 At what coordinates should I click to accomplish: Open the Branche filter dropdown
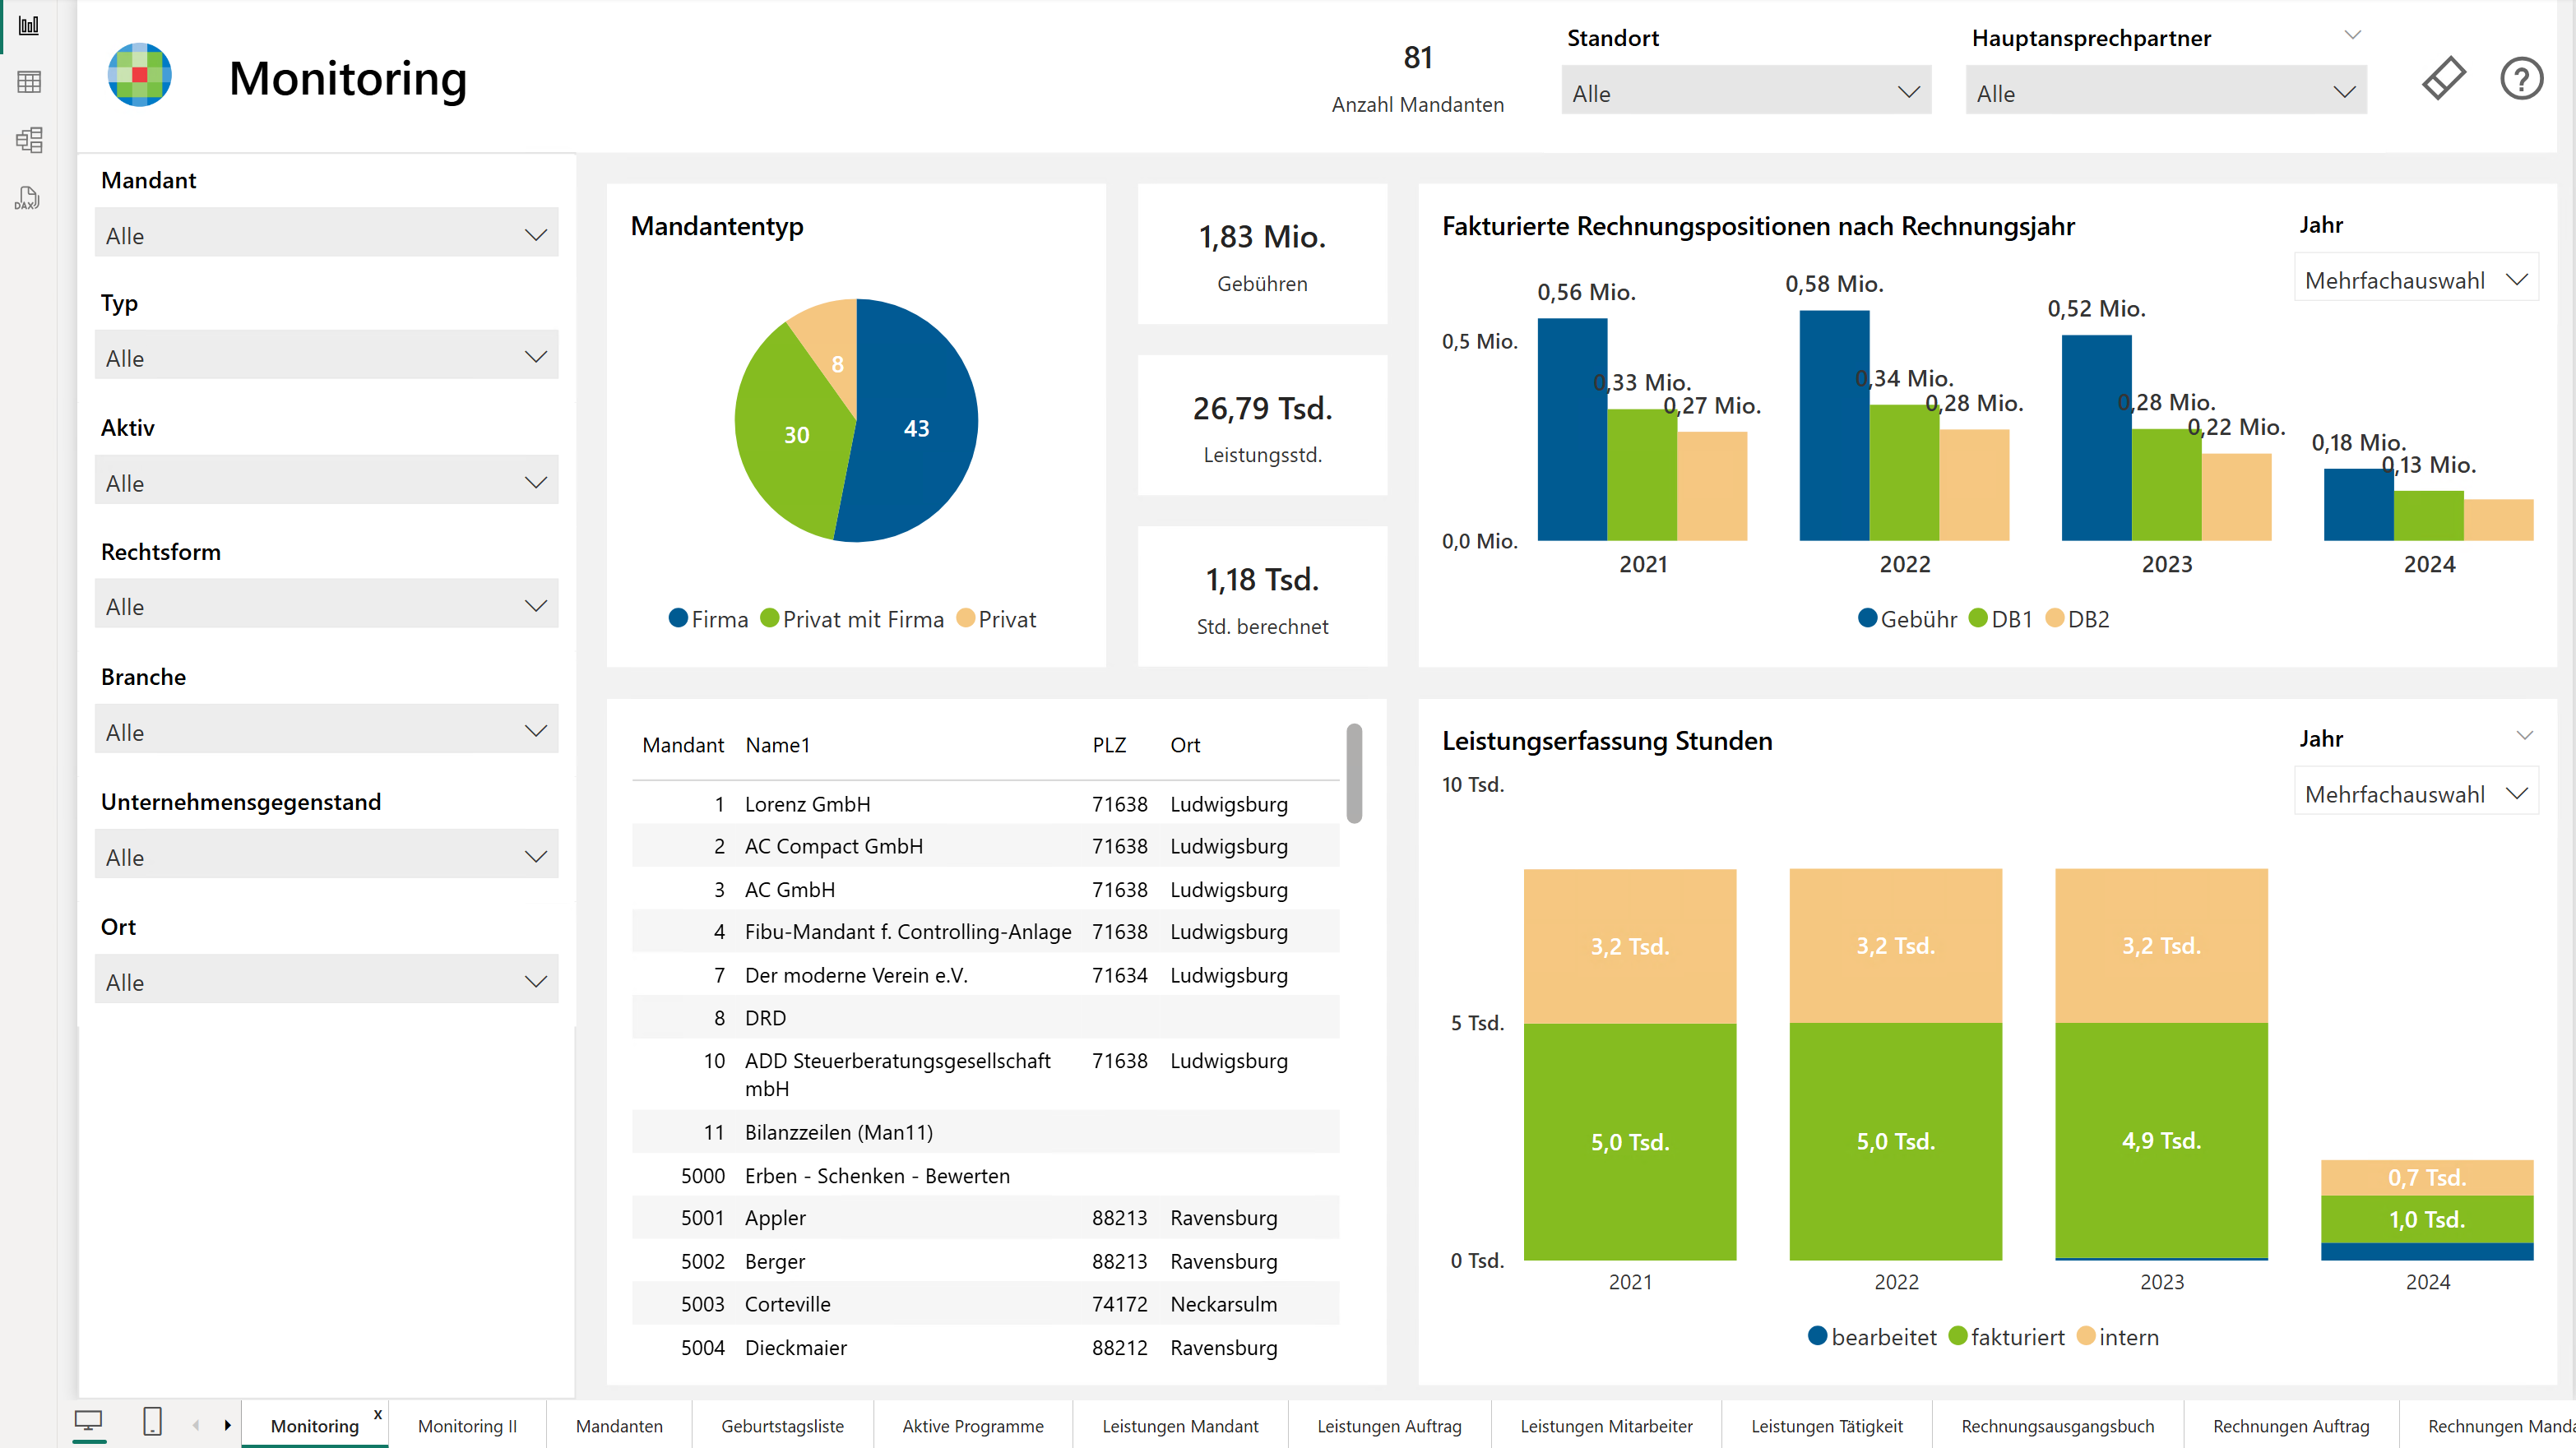pos(326,731)
